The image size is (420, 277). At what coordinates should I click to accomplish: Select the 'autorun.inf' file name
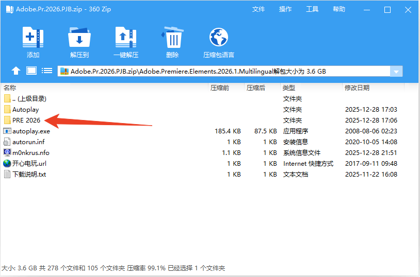pyautogui.click(x=28, y=142)
